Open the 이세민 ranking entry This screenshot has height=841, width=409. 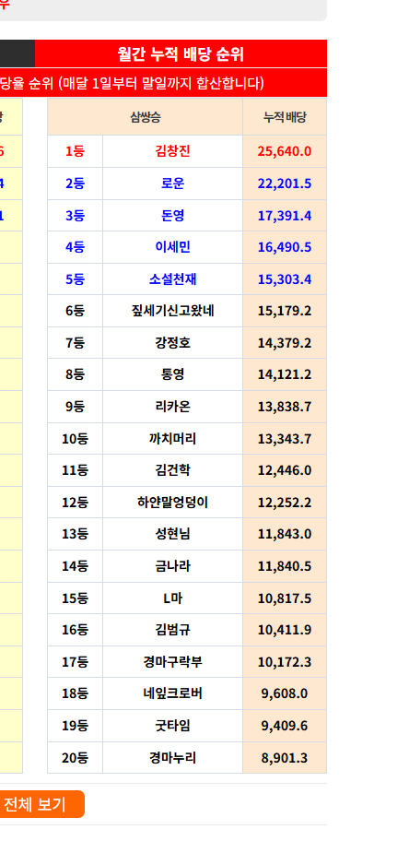pyautogui.click(x=172, y=247)
